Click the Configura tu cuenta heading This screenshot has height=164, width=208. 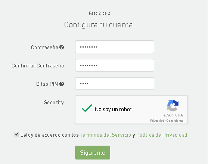click(x=99, y=25)
